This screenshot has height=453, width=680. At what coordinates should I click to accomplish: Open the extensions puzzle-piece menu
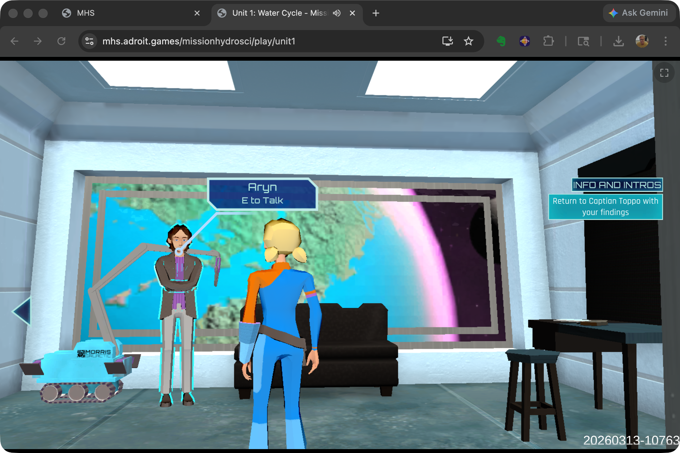549,41
